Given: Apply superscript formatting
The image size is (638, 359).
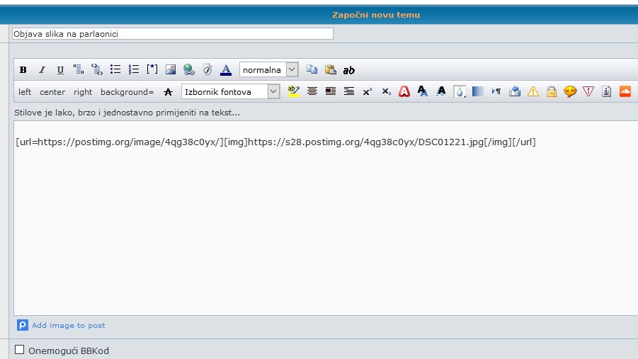Looking at the screenshot, I should [368, 91].
